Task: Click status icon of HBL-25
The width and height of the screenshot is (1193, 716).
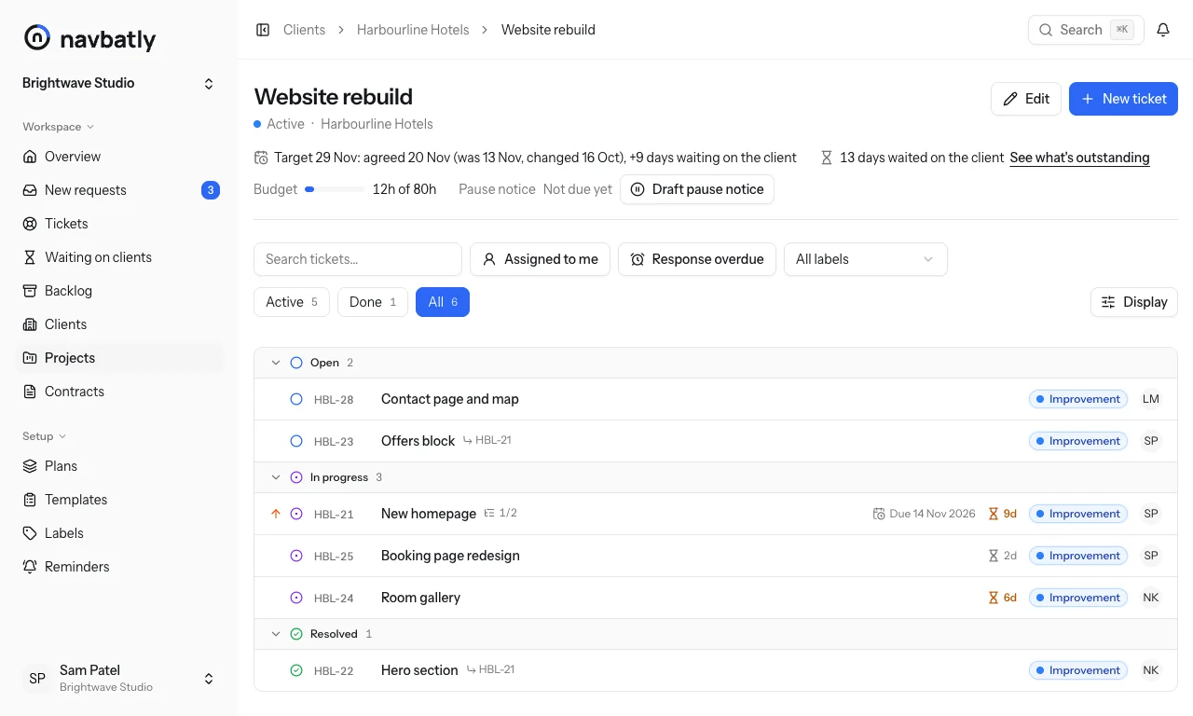Action: 296,556
